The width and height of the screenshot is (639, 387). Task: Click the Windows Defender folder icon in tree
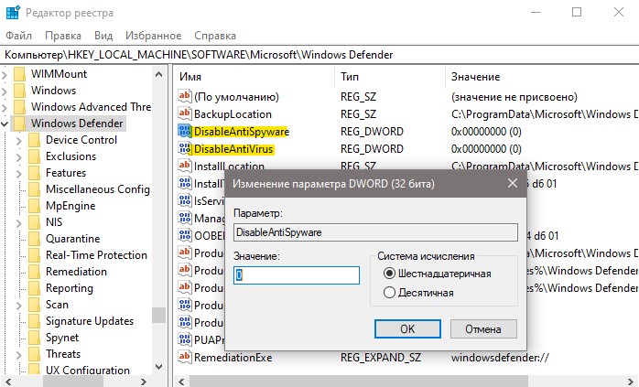coord(19,124)
